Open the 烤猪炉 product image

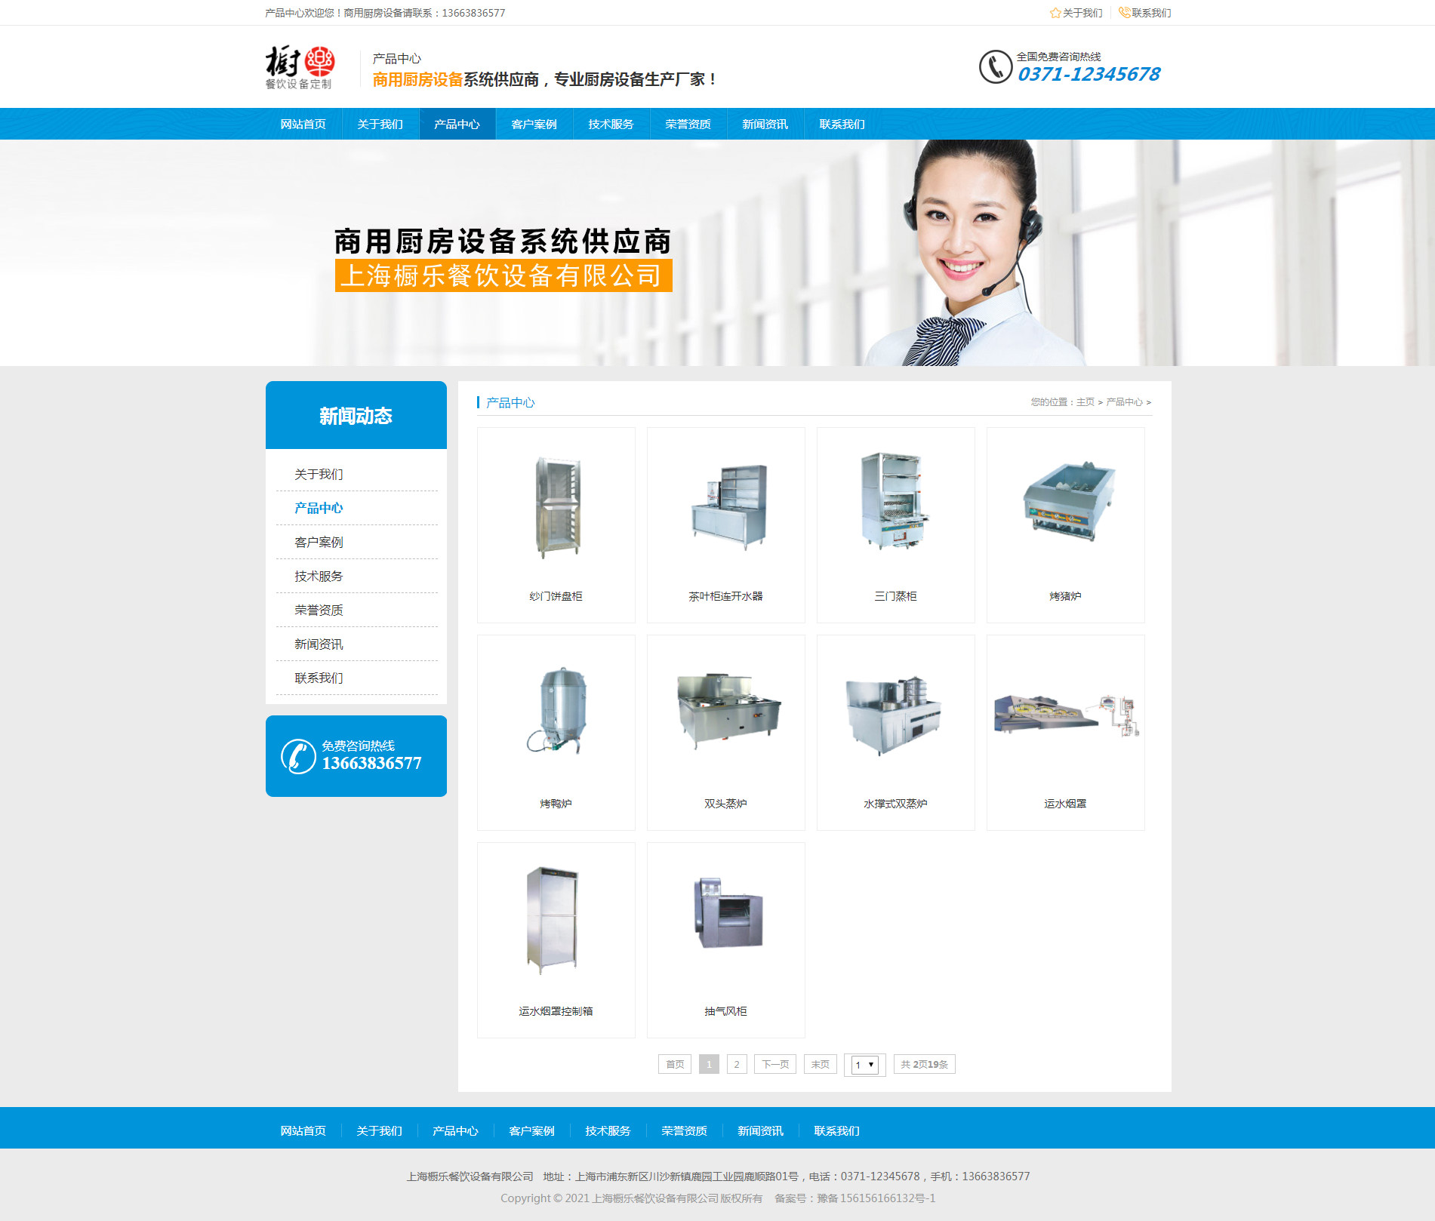click(1065, 500)
